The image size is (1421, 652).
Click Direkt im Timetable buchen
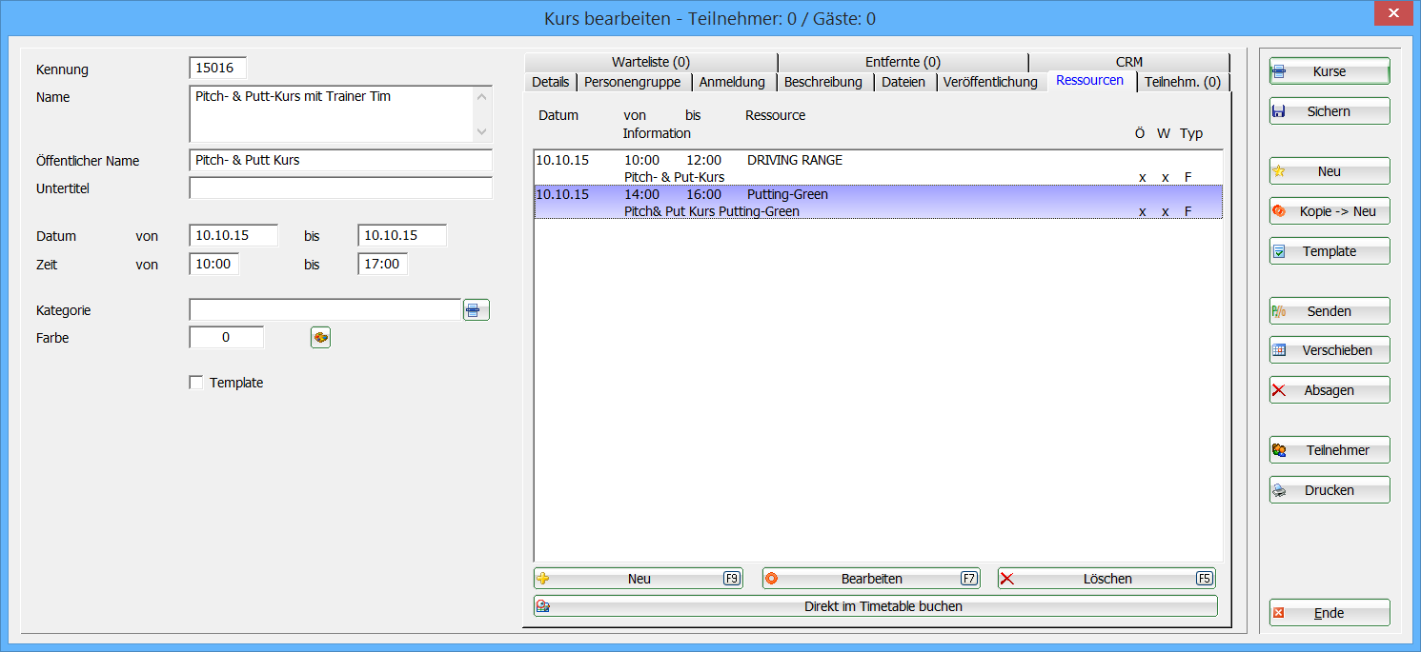tap(875, 606)
